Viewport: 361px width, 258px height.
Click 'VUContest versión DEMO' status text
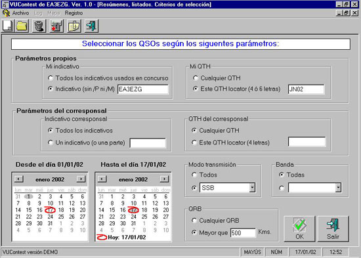pyautogui.click(x=30, y=252)
